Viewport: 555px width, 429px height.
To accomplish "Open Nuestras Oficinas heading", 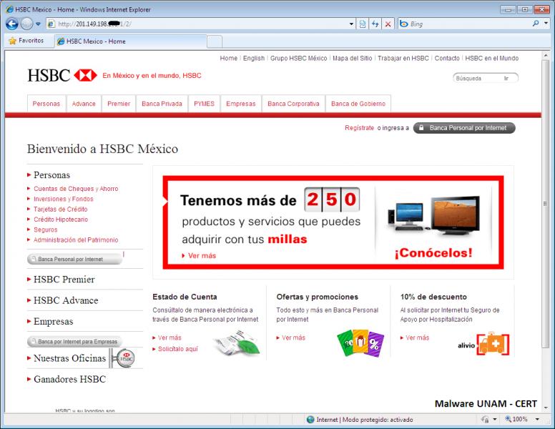I will 69,358.
